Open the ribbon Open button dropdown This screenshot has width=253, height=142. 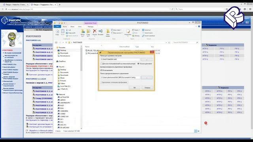pyautogui.click(x=136, y=30)
